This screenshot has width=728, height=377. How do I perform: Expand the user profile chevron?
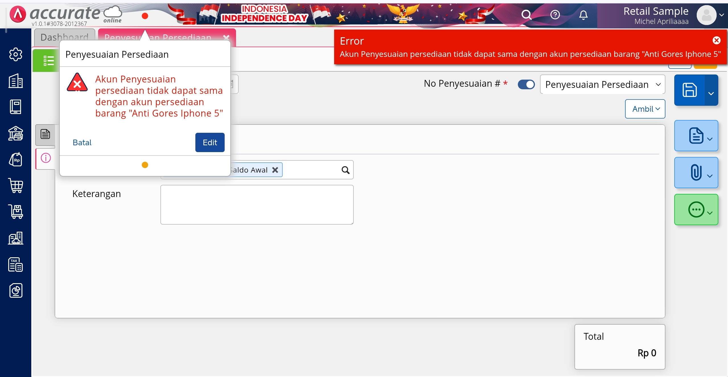click(x=721, y=15)
